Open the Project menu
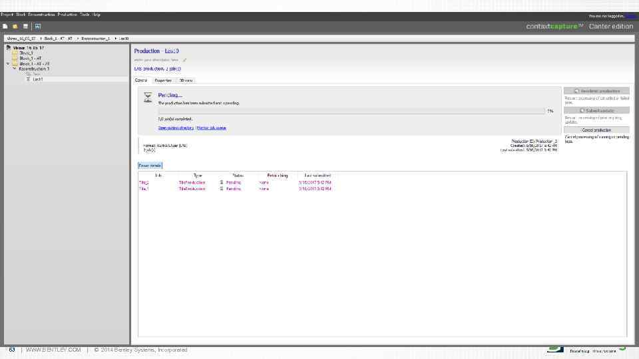Viewport: 639px width, 359px height. coord(7,15)
